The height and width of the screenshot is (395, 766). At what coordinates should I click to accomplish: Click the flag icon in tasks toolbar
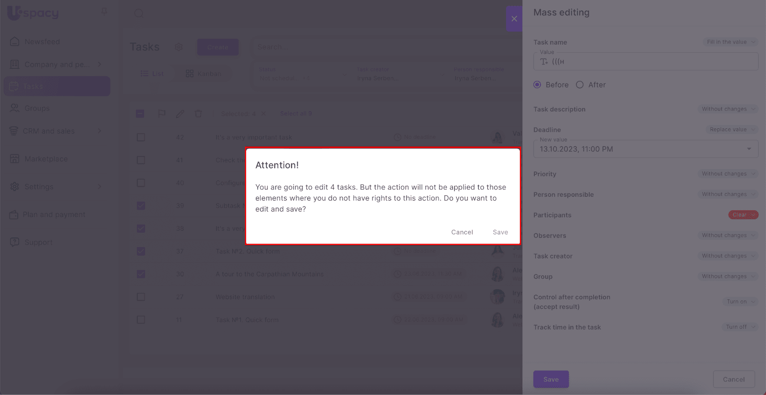(162, 113)
